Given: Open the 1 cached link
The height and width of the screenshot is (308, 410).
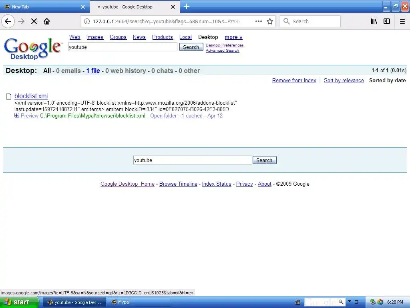Looking at the screenshot, I should pos(192,116).
